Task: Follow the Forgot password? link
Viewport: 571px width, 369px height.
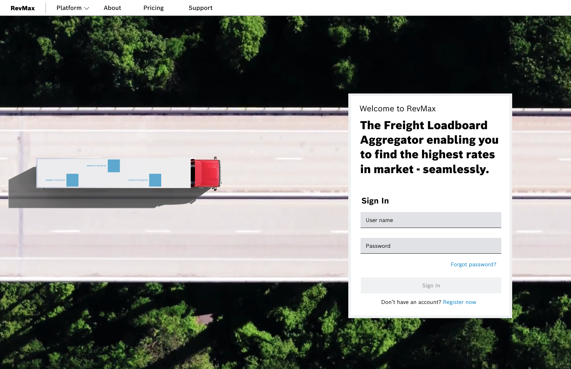Action: pos(473,264)
